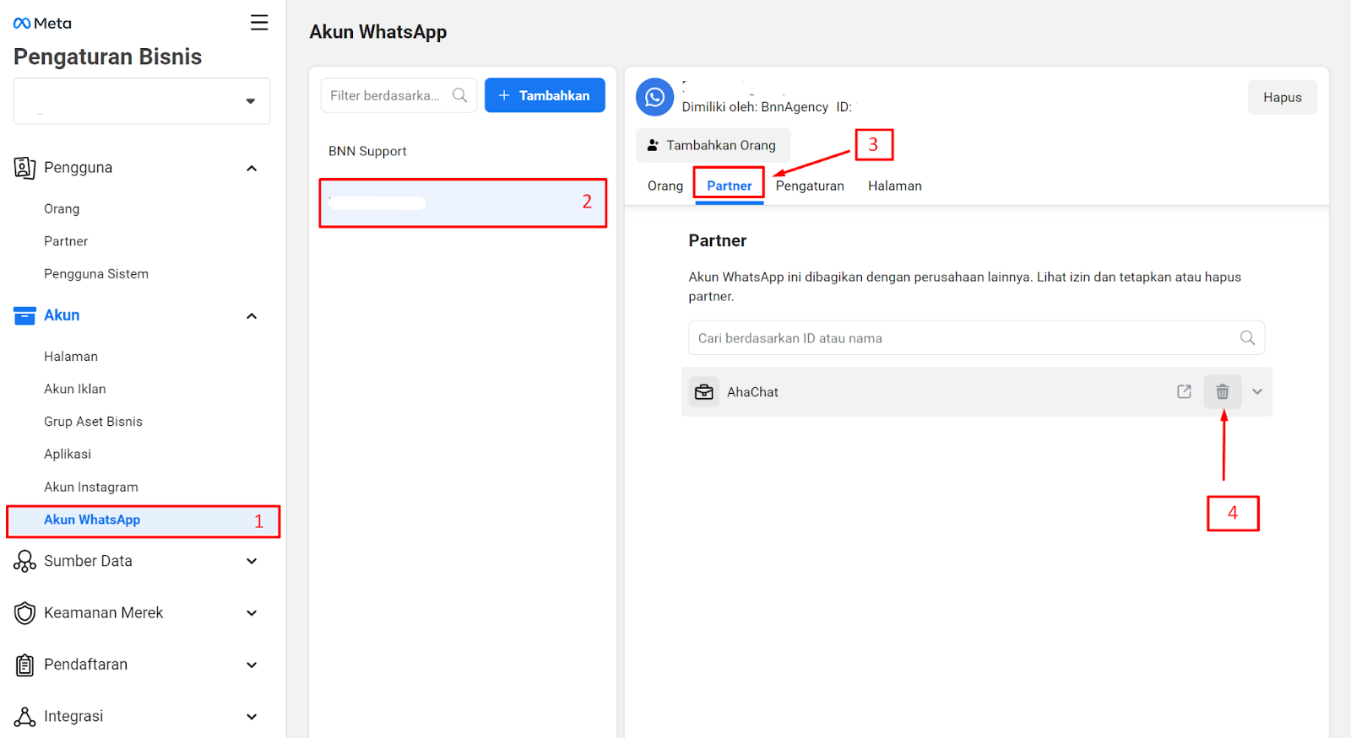Image resolution: width=1351 pixels, height=738 pixels.
Task: Select the highlighted WhatsApp account row
Action: tap(463, 203)
